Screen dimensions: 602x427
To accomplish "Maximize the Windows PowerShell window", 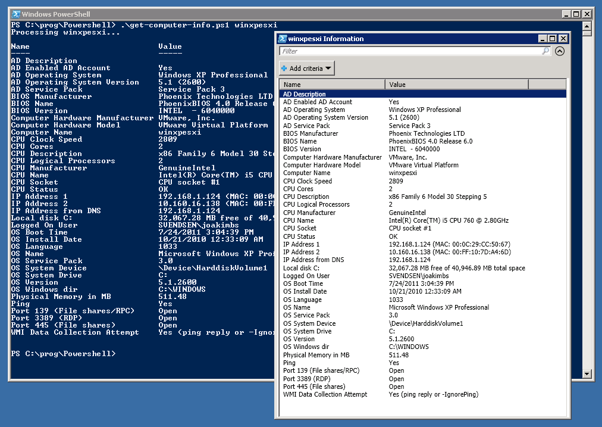I will (576, 14).
